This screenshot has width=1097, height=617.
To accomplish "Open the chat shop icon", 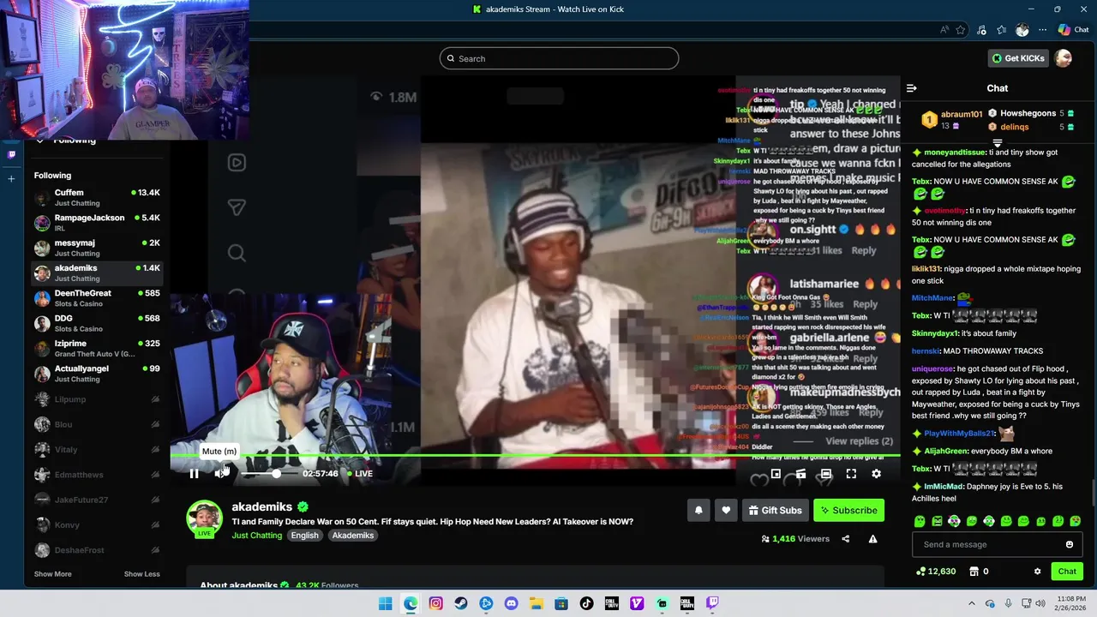I will point(974,572).
